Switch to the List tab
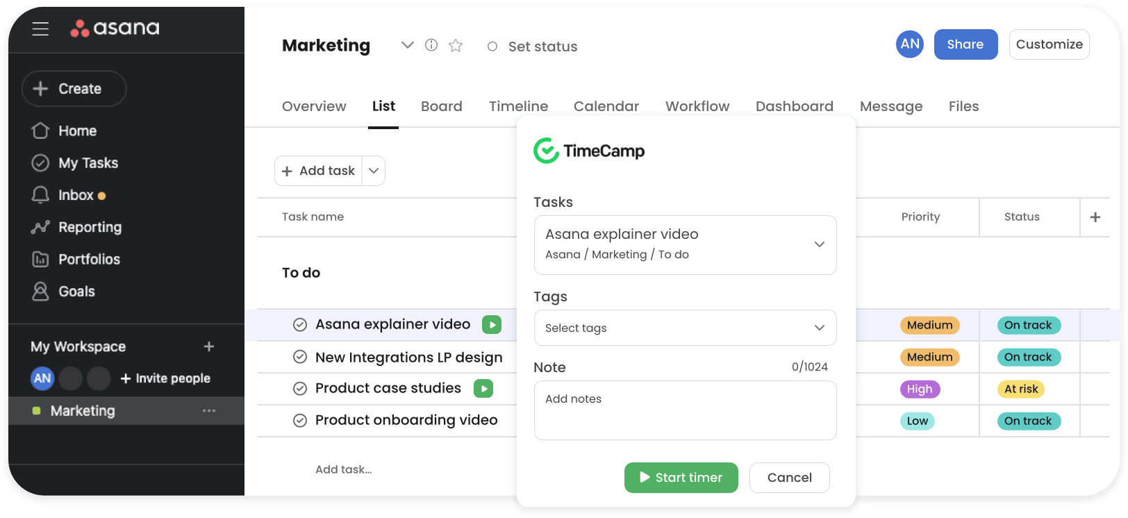 (x=383, y=106)
